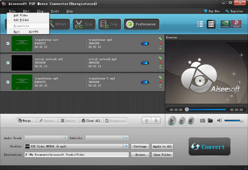
Task: Open the Effect tool in toolbar
Action: [59, 24]
